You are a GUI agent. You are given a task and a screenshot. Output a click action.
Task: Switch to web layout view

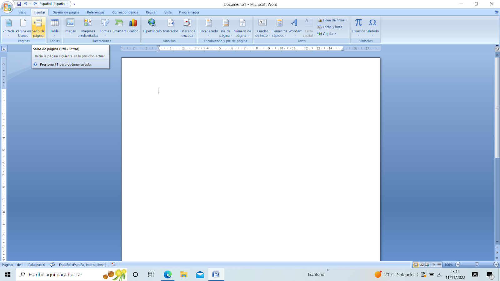pos(427,264)
